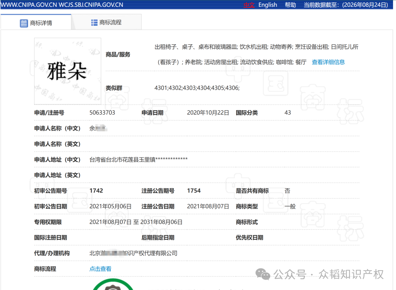The height and width of the screenshot is (290, 396).
Task: Click the 商标形式 label
Action: 246,222
